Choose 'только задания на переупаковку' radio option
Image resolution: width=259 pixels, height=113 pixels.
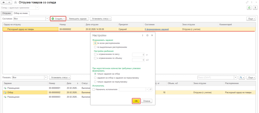tap(95, 82)
